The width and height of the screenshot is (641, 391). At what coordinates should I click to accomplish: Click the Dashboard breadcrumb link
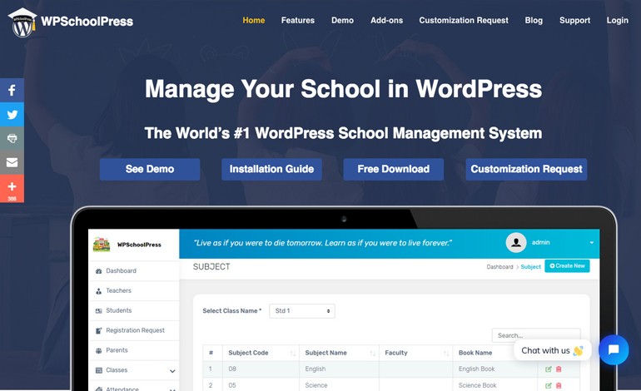[x=499, y=267]
